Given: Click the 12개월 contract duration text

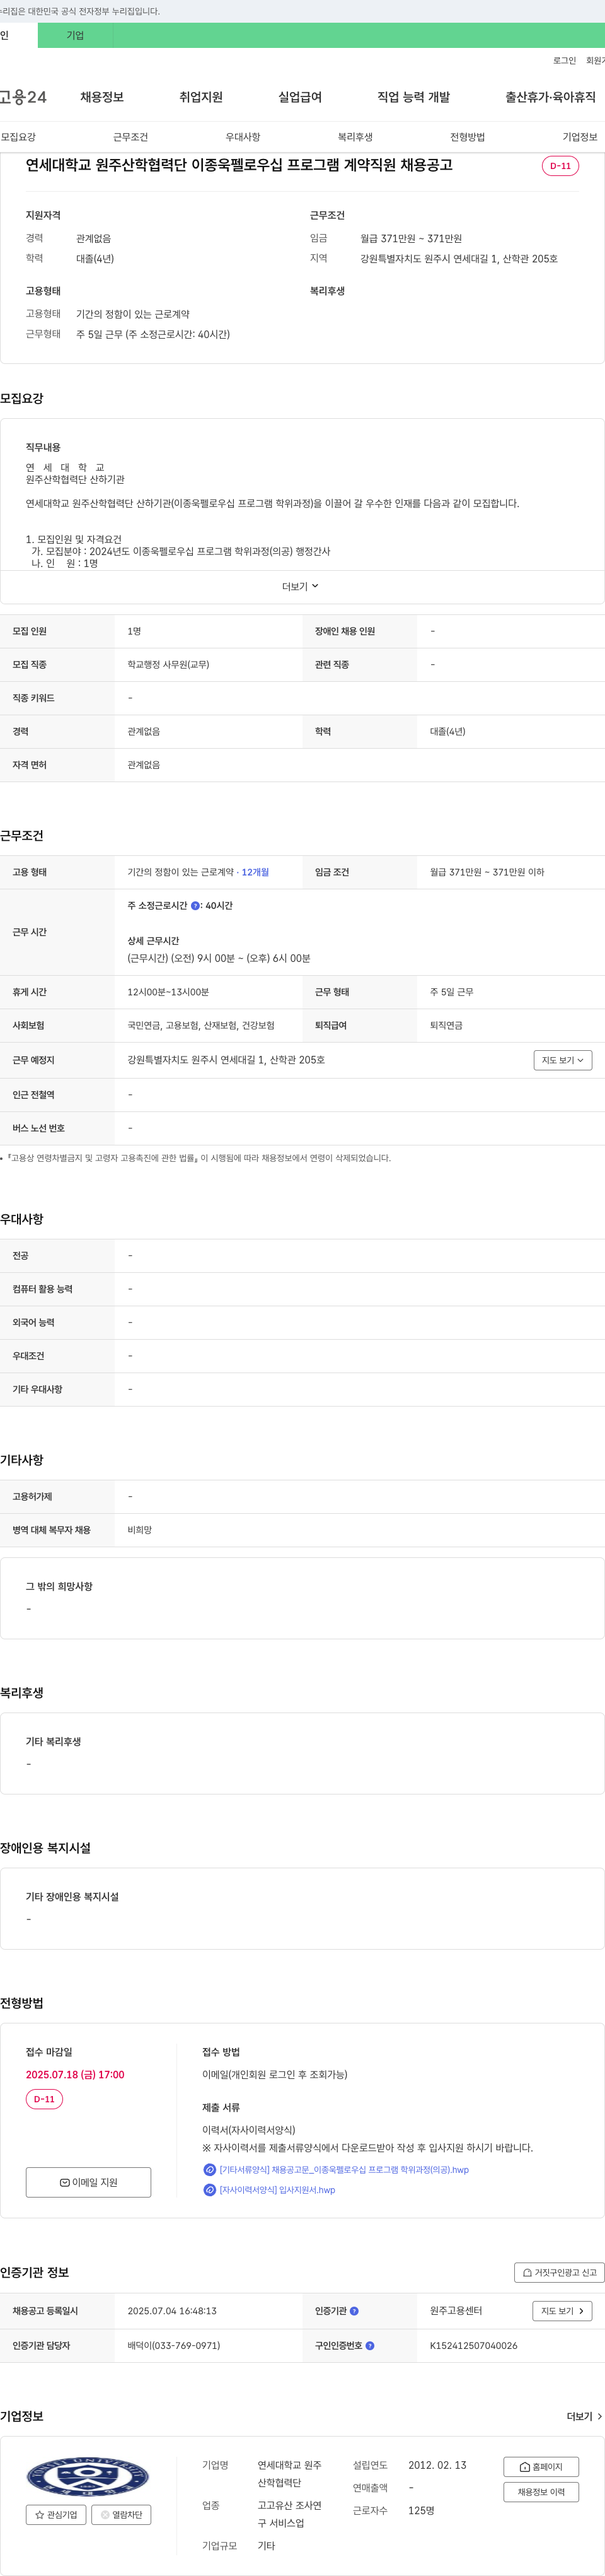Looking at the screenshot, I should click(256, 872).
